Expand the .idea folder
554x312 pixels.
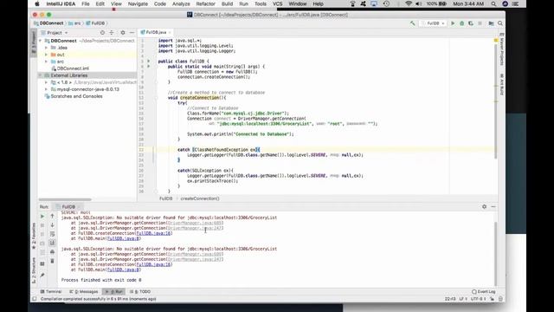point(46,48)
